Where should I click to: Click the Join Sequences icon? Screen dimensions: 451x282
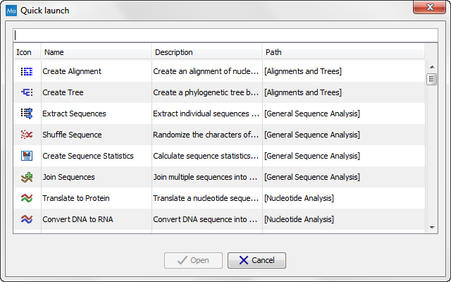click(x=27, y=177)
